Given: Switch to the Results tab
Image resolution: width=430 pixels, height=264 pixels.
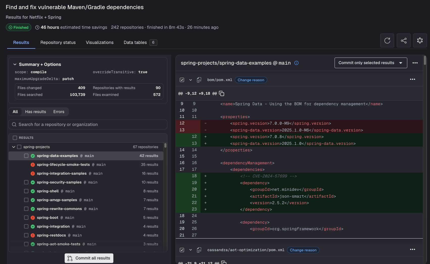Looking at the screenshot, I should coord(21,42).
